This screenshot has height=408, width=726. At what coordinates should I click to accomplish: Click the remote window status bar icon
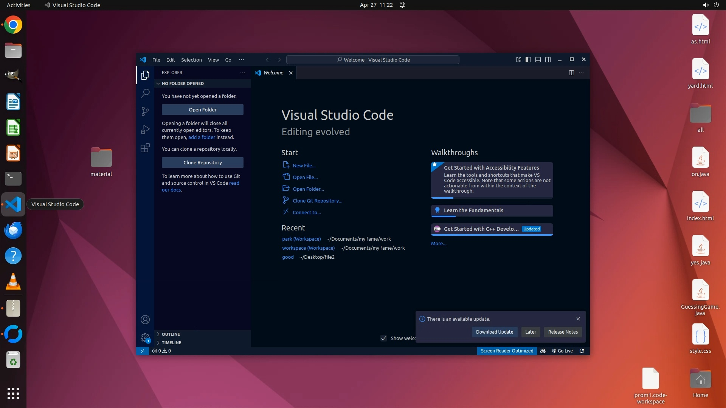coord(143,351)
